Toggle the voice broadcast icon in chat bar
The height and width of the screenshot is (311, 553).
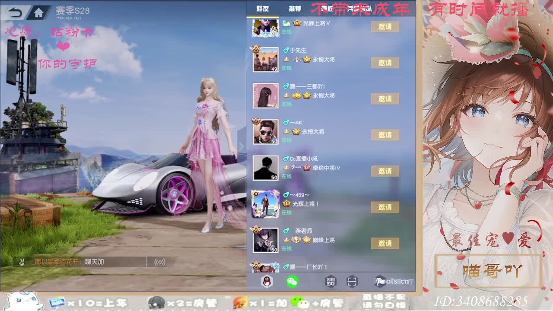pos(160,262)
